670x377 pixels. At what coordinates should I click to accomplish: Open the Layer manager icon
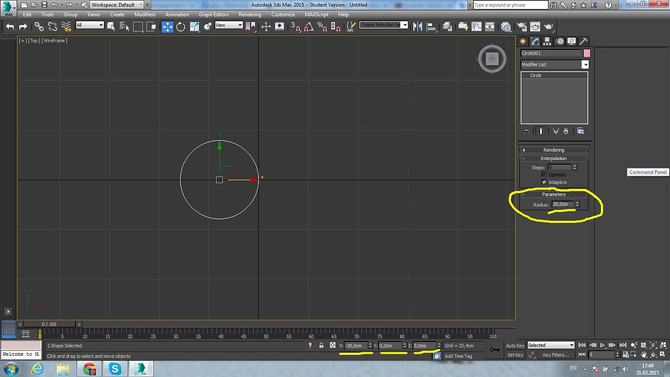coord(447,27)
